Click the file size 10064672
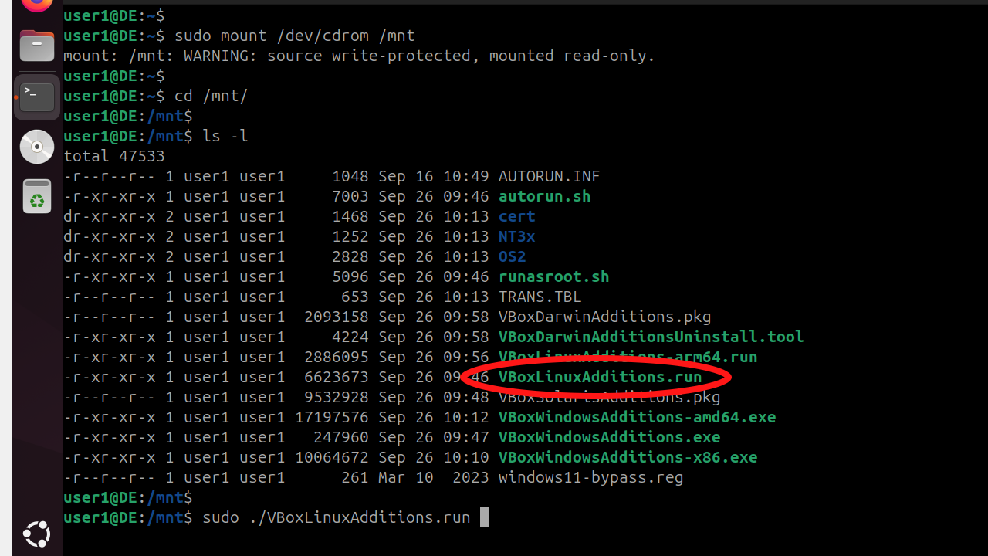Screen dimensions: 988x556 tap(331, 457)
